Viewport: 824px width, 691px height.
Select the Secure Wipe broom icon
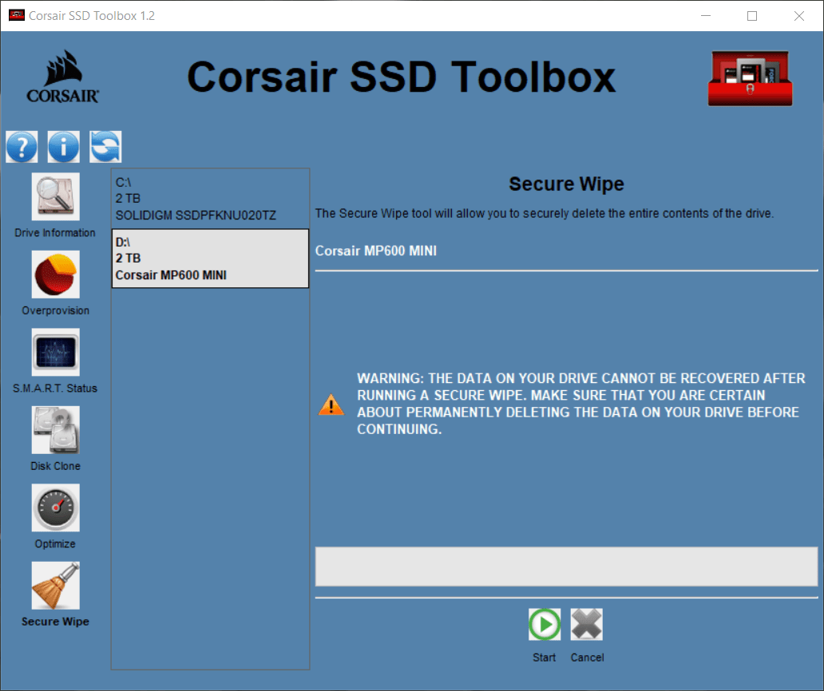click(55, 586)
